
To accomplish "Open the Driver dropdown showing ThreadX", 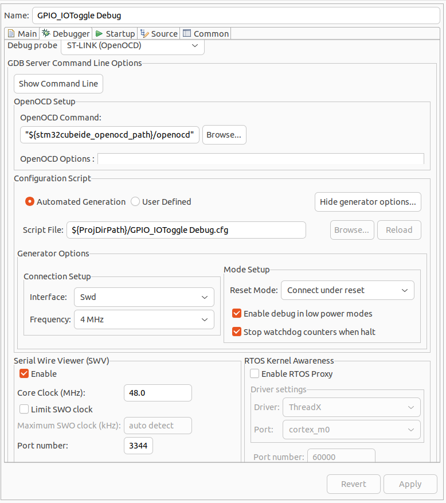I will pos(351,407).
